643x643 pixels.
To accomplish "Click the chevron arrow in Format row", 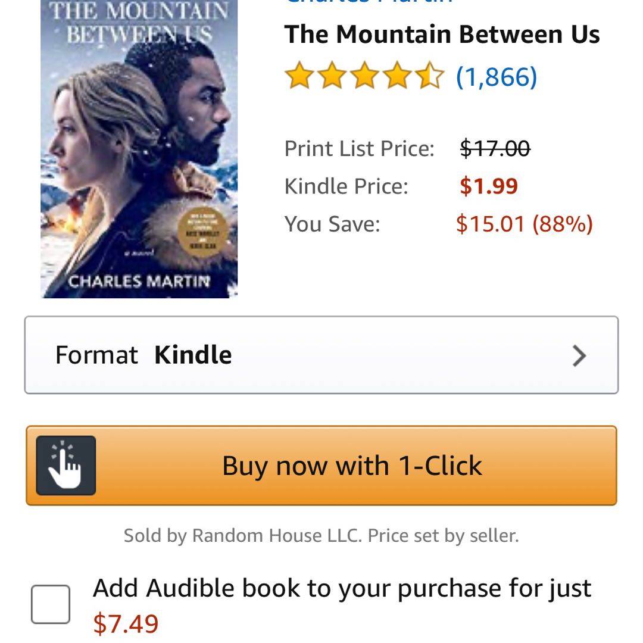I will tap(579, 355).
